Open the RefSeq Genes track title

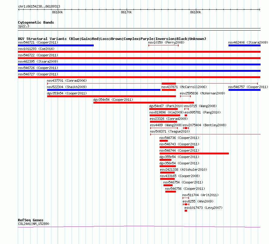31,220
